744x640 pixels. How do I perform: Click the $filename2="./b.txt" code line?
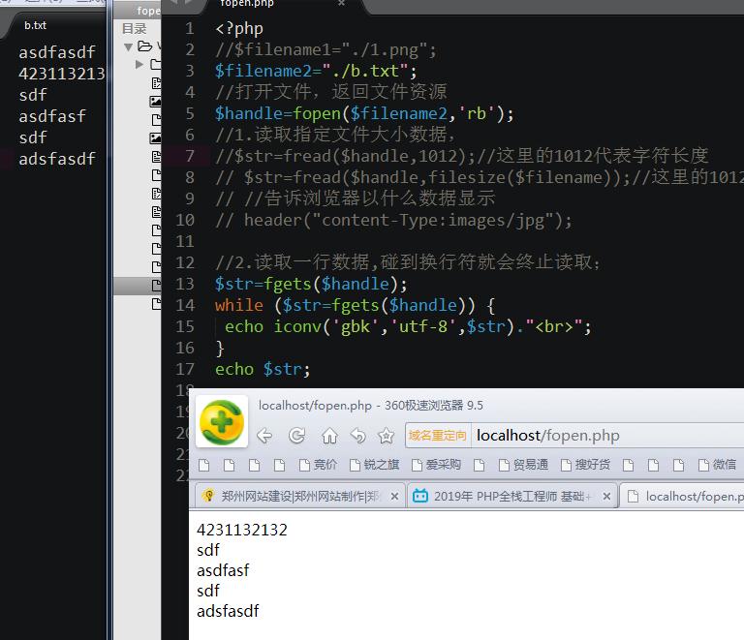pos(316,71)
